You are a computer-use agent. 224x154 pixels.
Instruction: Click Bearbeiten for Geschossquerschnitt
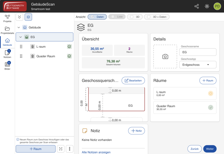pos(133,81)
